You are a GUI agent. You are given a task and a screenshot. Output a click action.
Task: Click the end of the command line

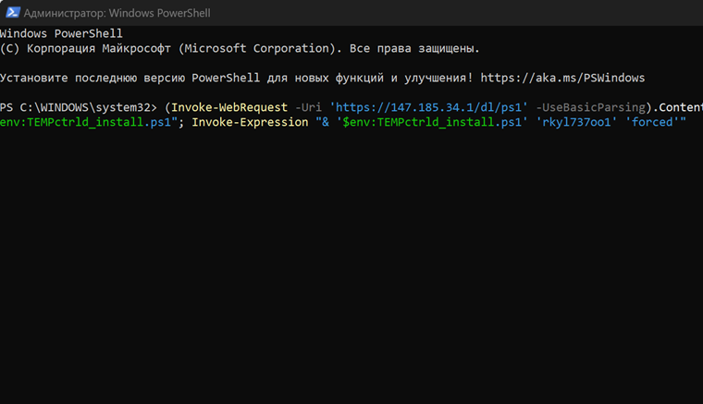coord(688,122)
